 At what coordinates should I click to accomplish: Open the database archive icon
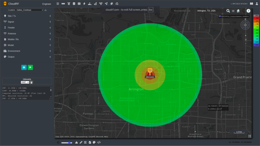coord(74,4)
